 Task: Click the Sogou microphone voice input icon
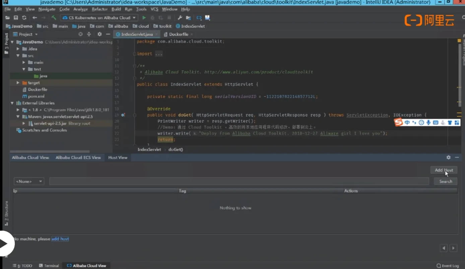428,123
